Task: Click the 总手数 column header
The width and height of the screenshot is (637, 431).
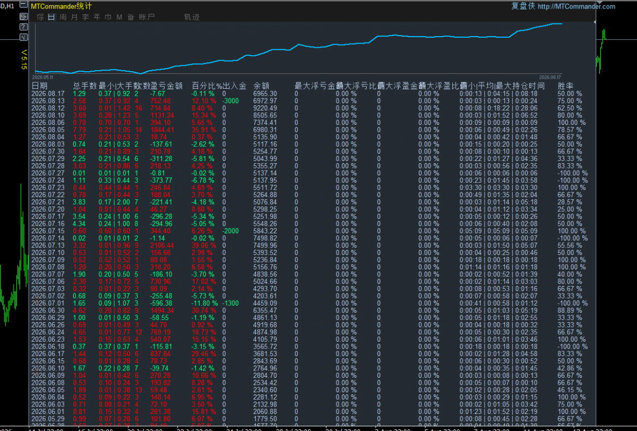Action: (x=84, y=86)
